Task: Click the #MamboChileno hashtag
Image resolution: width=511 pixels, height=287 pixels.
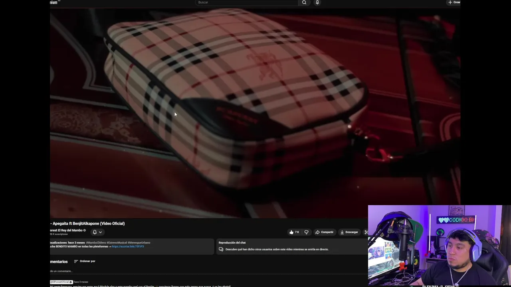Action: (x=96, y=242)
